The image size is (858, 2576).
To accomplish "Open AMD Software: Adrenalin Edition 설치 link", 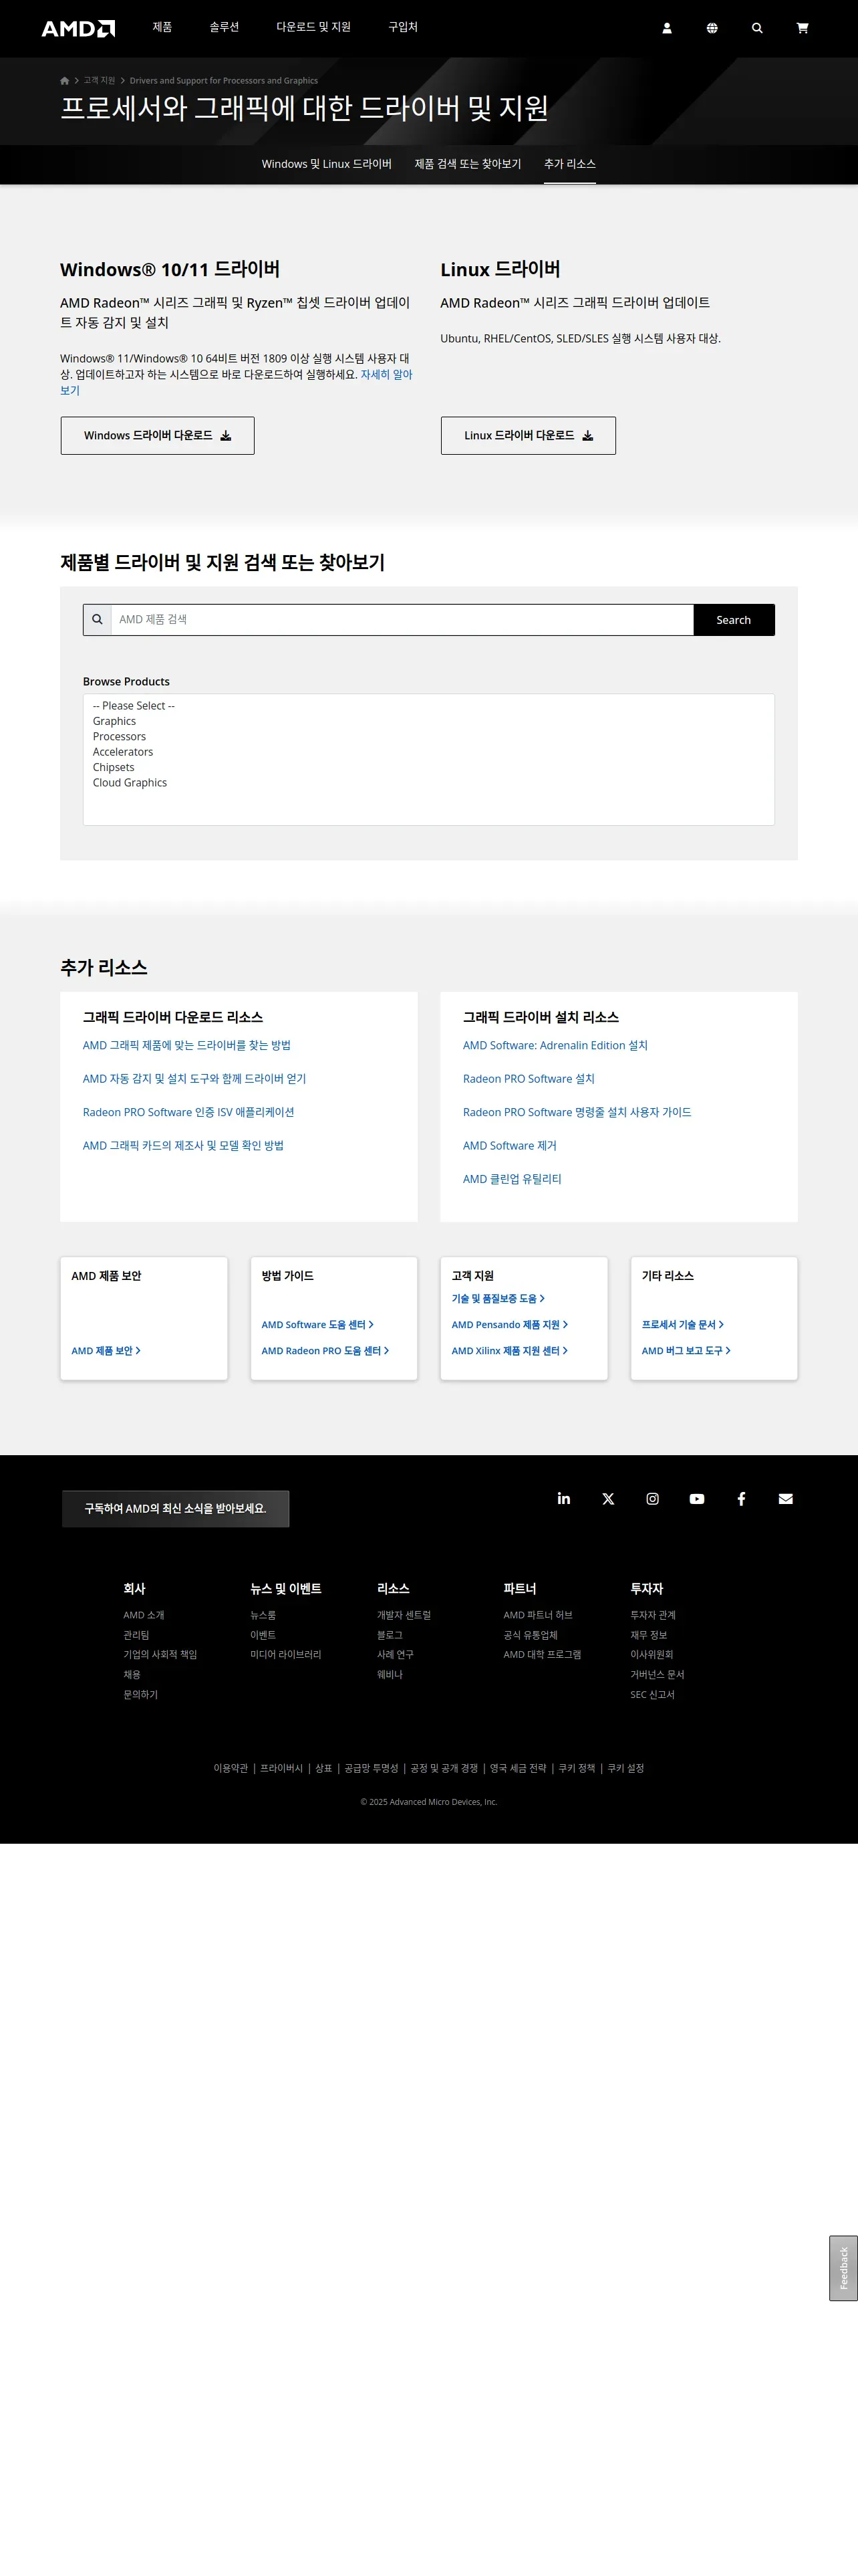I will 555,1046.
